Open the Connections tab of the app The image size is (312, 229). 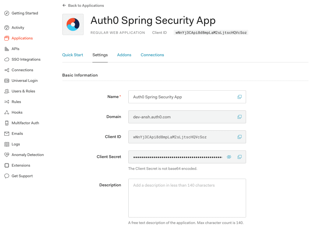pos(152,55)
